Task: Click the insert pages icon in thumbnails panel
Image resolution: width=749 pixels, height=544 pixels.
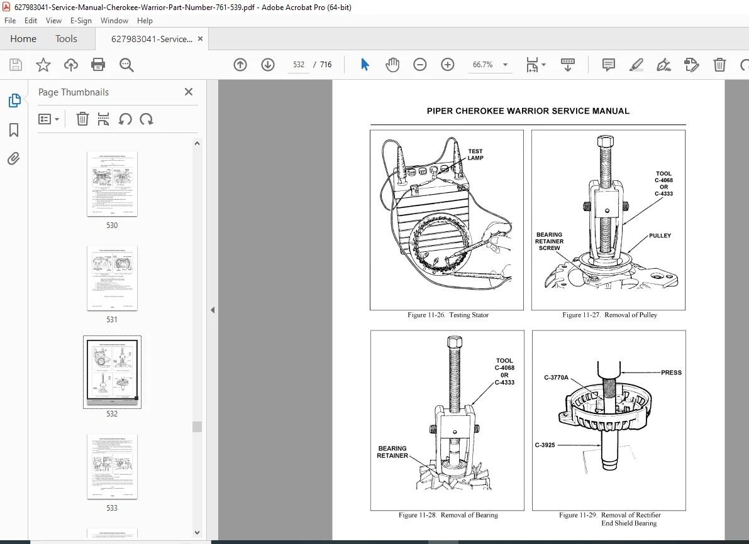Action: (103, 119)
